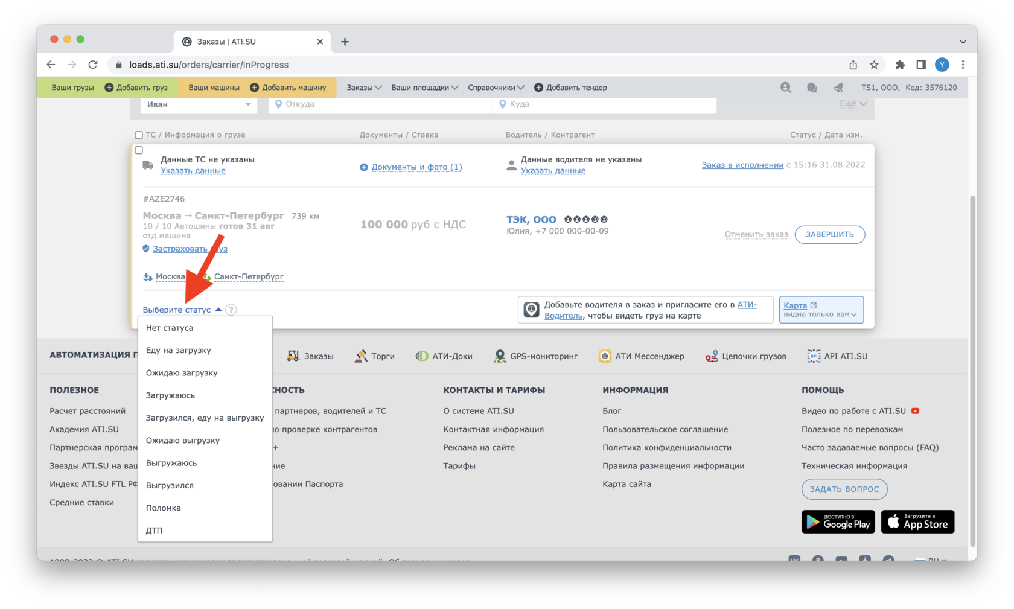The width and height of the screenshot is (1014, 609).
Task: Select status Ожидаю выгрузку
Action: click(205, 441)
